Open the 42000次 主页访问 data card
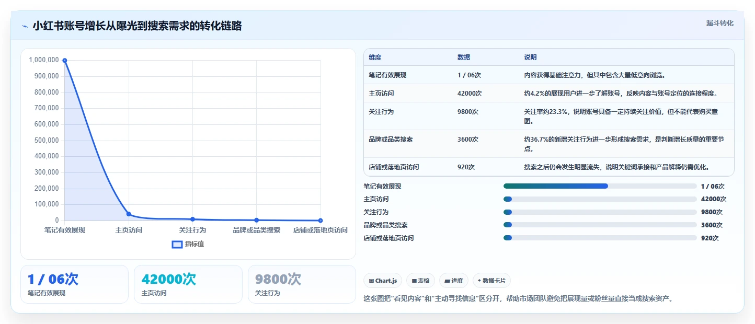This screenshot has width=755, height=324. (188, 284)
